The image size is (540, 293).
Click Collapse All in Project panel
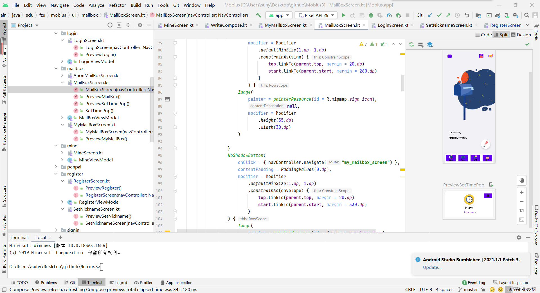click(128, 25)
